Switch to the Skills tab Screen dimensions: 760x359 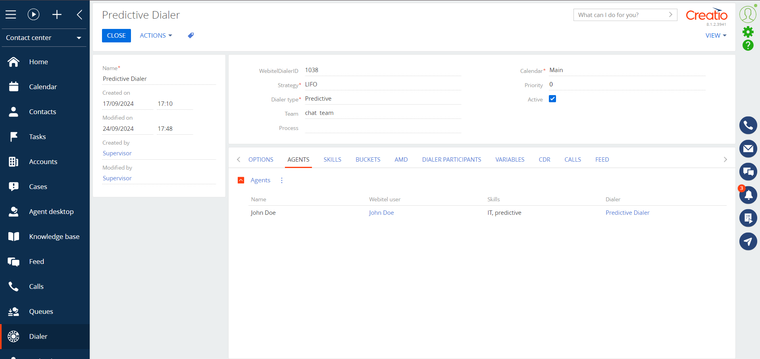pos(332,160)
